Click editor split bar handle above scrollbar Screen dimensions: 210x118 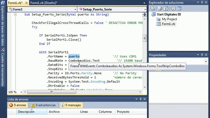[145, 14]
